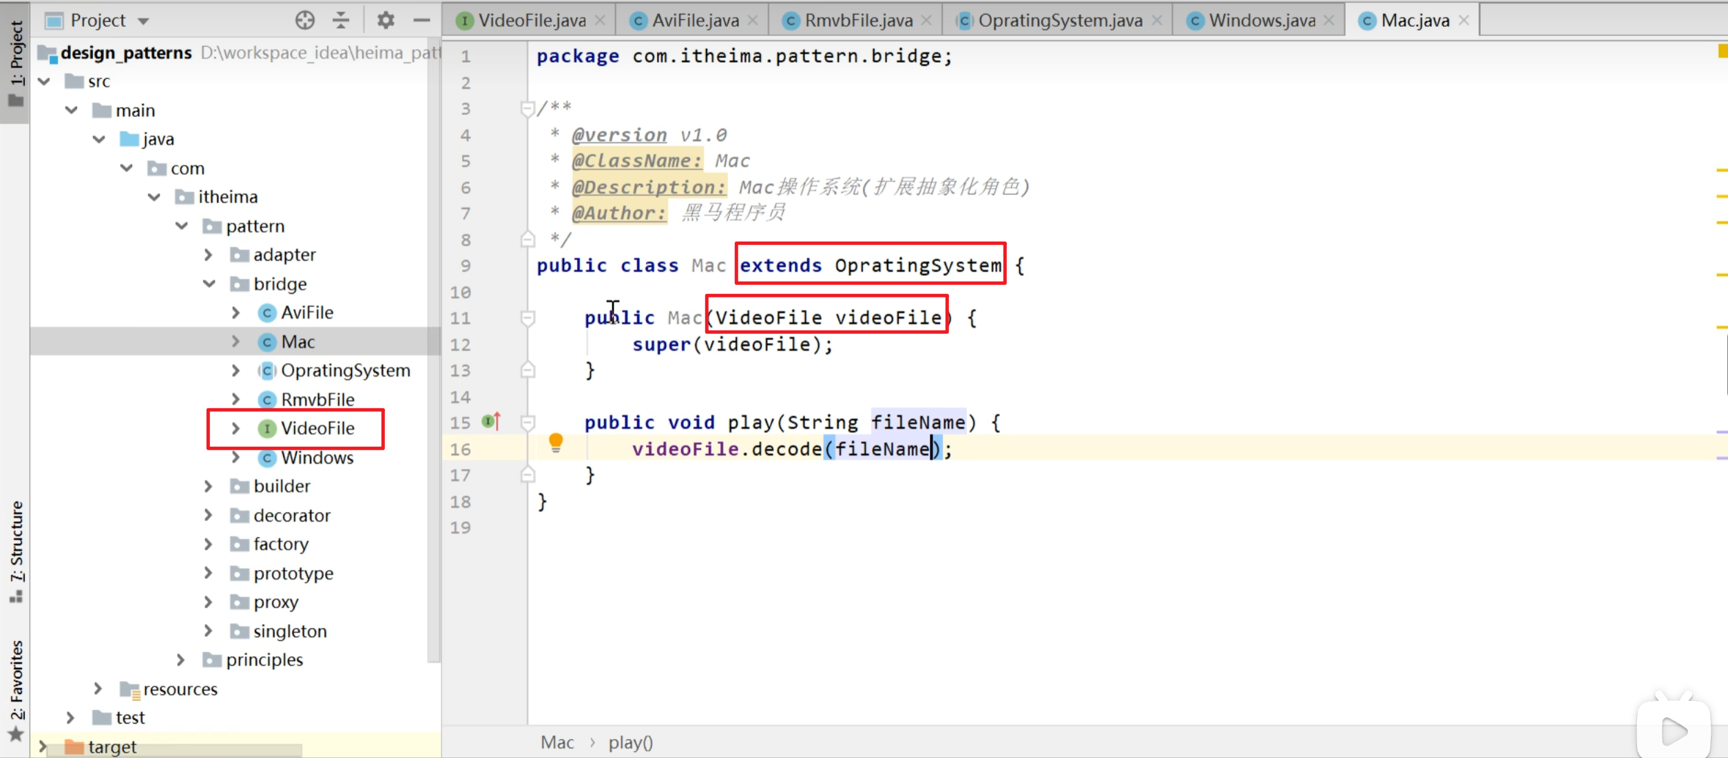Open the Project view dropdown
This screenshot has width=1728, height=758.
pyautogui.click(x=143, y=21)
